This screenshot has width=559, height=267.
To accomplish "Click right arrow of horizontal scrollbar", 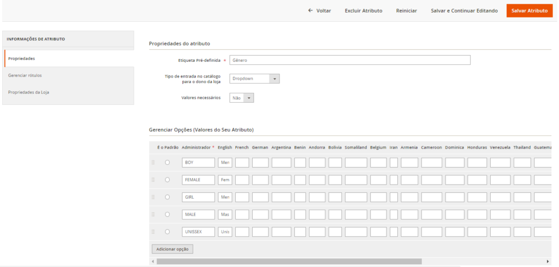I will 548,262.
